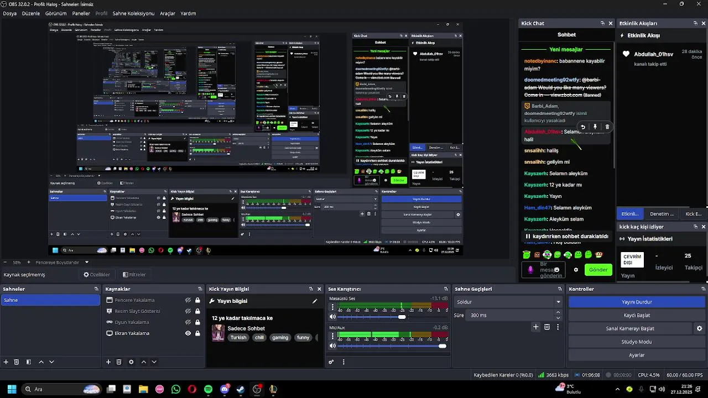708x398 pixels.
Task: Edit stream info with the pencil icon
Action: (315, 301)
